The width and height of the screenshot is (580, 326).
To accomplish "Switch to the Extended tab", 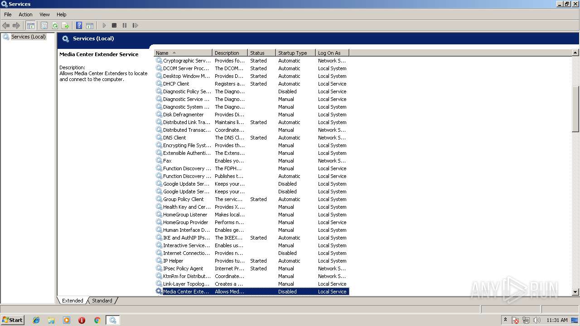I will (x=72, y=301).
